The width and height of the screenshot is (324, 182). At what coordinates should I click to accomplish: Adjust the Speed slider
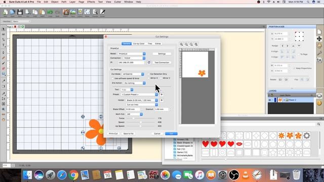pos(141,122)
